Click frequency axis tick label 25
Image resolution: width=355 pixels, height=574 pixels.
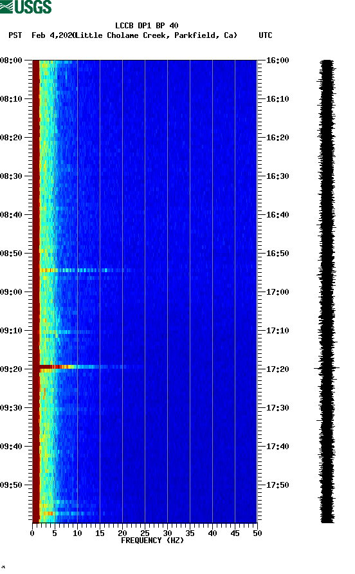[145, 533]
